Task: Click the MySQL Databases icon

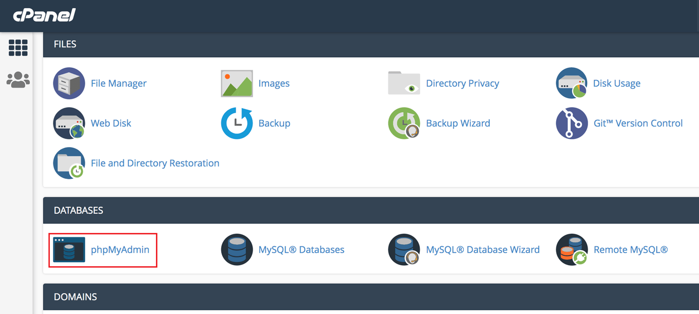Action: click(237, 250)
